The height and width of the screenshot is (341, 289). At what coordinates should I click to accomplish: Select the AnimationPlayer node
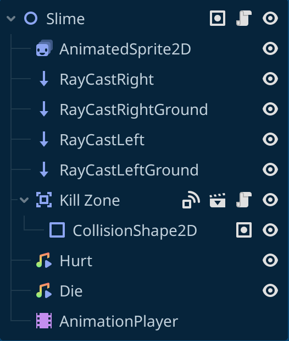point(119,321)
